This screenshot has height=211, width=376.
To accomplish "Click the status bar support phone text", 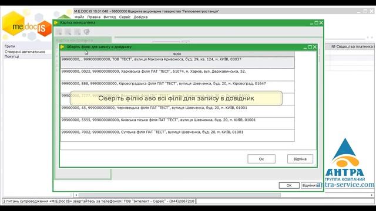I will [x=99, y=201].
